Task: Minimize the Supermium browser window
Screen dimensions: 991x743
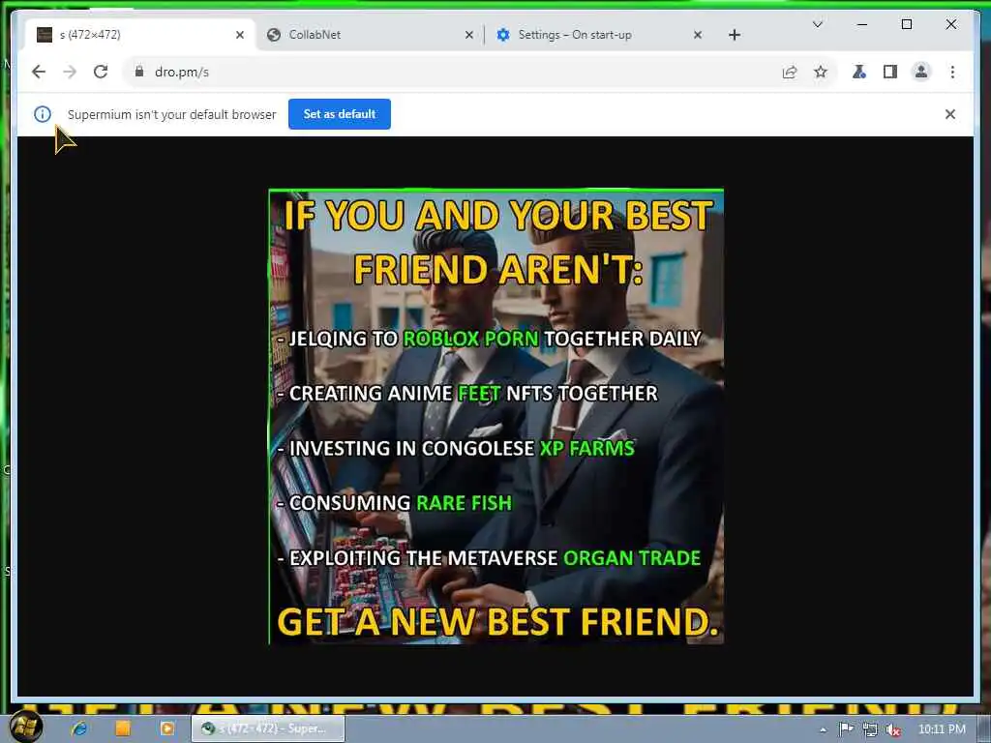Action: [862, 24]
